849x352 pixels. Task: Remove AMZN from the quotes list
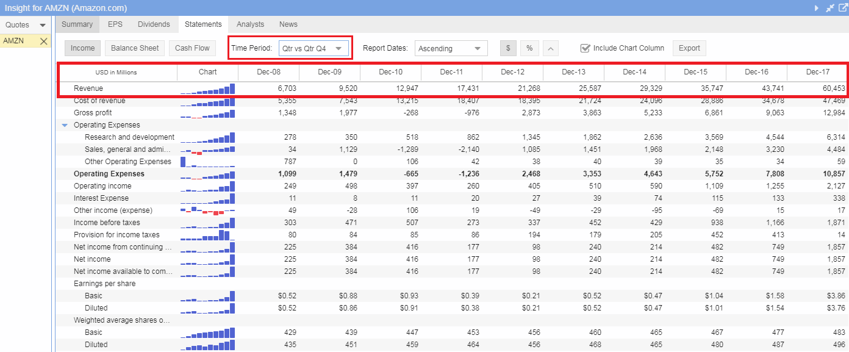(x=43, y=41)
